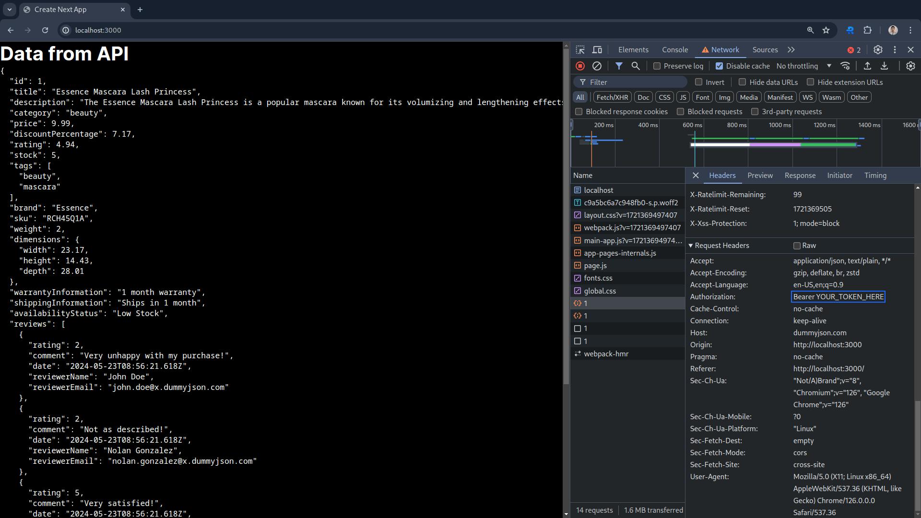Toggle the Preserve log checkbox
921x518 pixels.
pyautogui.click(x=657, y=66)
